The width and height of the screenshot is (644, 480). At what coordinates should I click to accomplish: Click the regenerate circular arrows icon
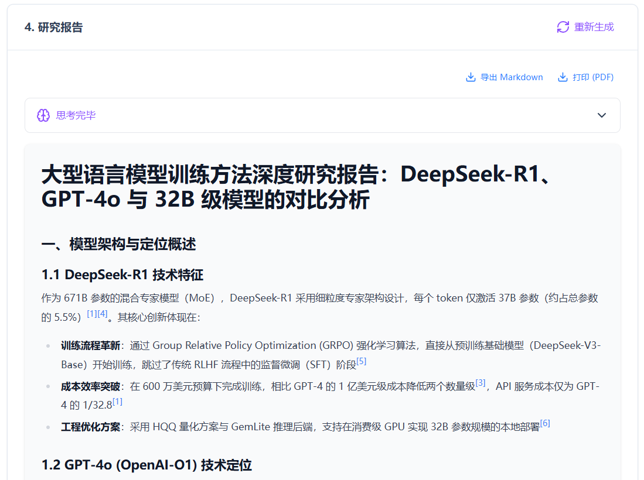click(x=563, y=27)
